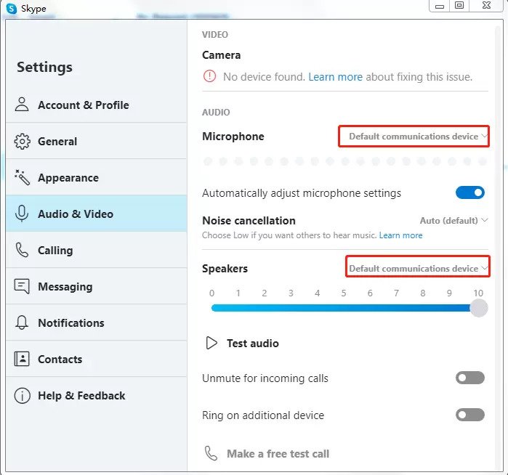Click the settings panel vertical scrollbar
The width and height of the screenshot is (508, 475).
tap(499, 246)
